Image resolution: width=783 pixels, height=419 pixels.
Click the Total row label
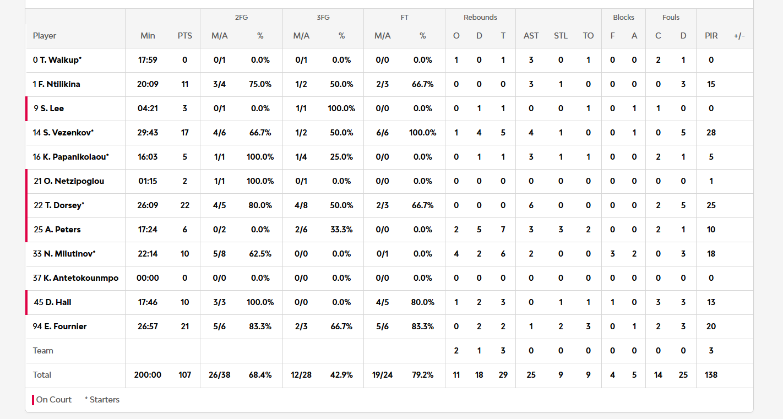click(x=42, y=375)
